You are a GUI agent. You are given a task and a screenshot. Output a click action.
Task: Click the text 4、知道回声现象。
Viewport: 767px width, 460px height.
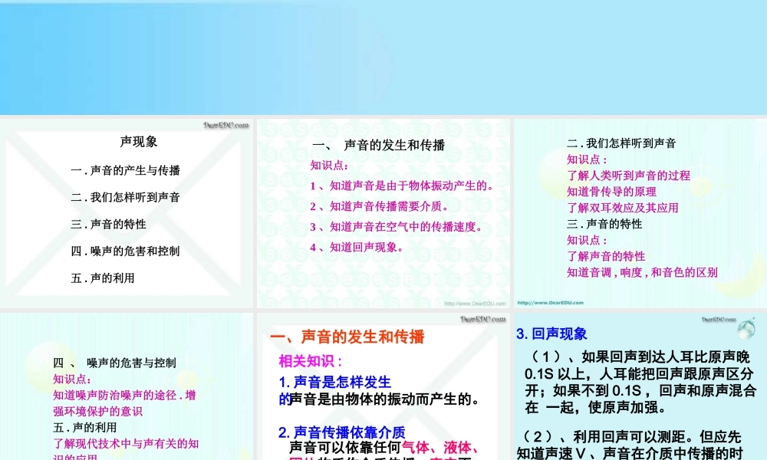click(x=357, y=248)
